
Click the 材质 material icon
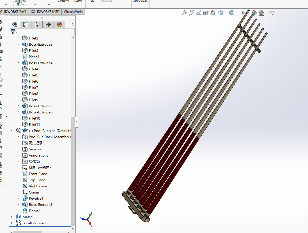25,167
